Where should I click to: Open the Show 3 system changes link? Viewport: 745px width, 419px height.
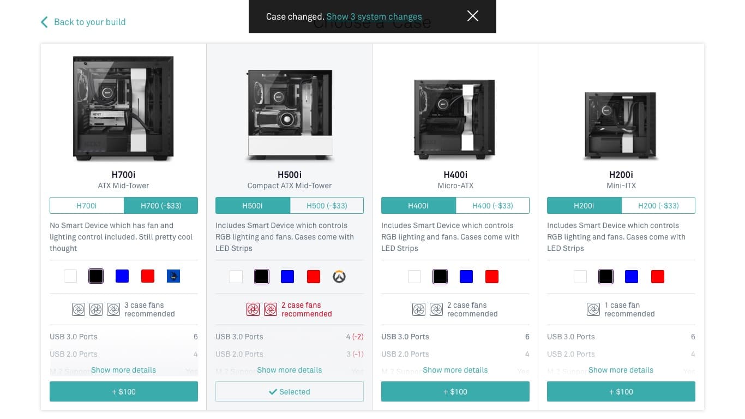click(x=374, y=16)
